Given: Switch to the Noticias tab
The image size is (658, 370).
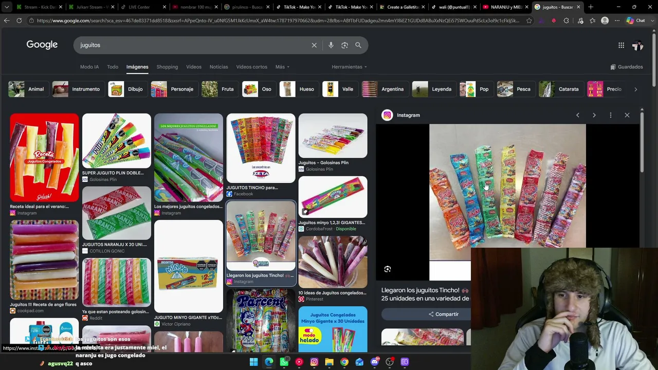Looking at the screenshot, I should click(x=218, y=67).
